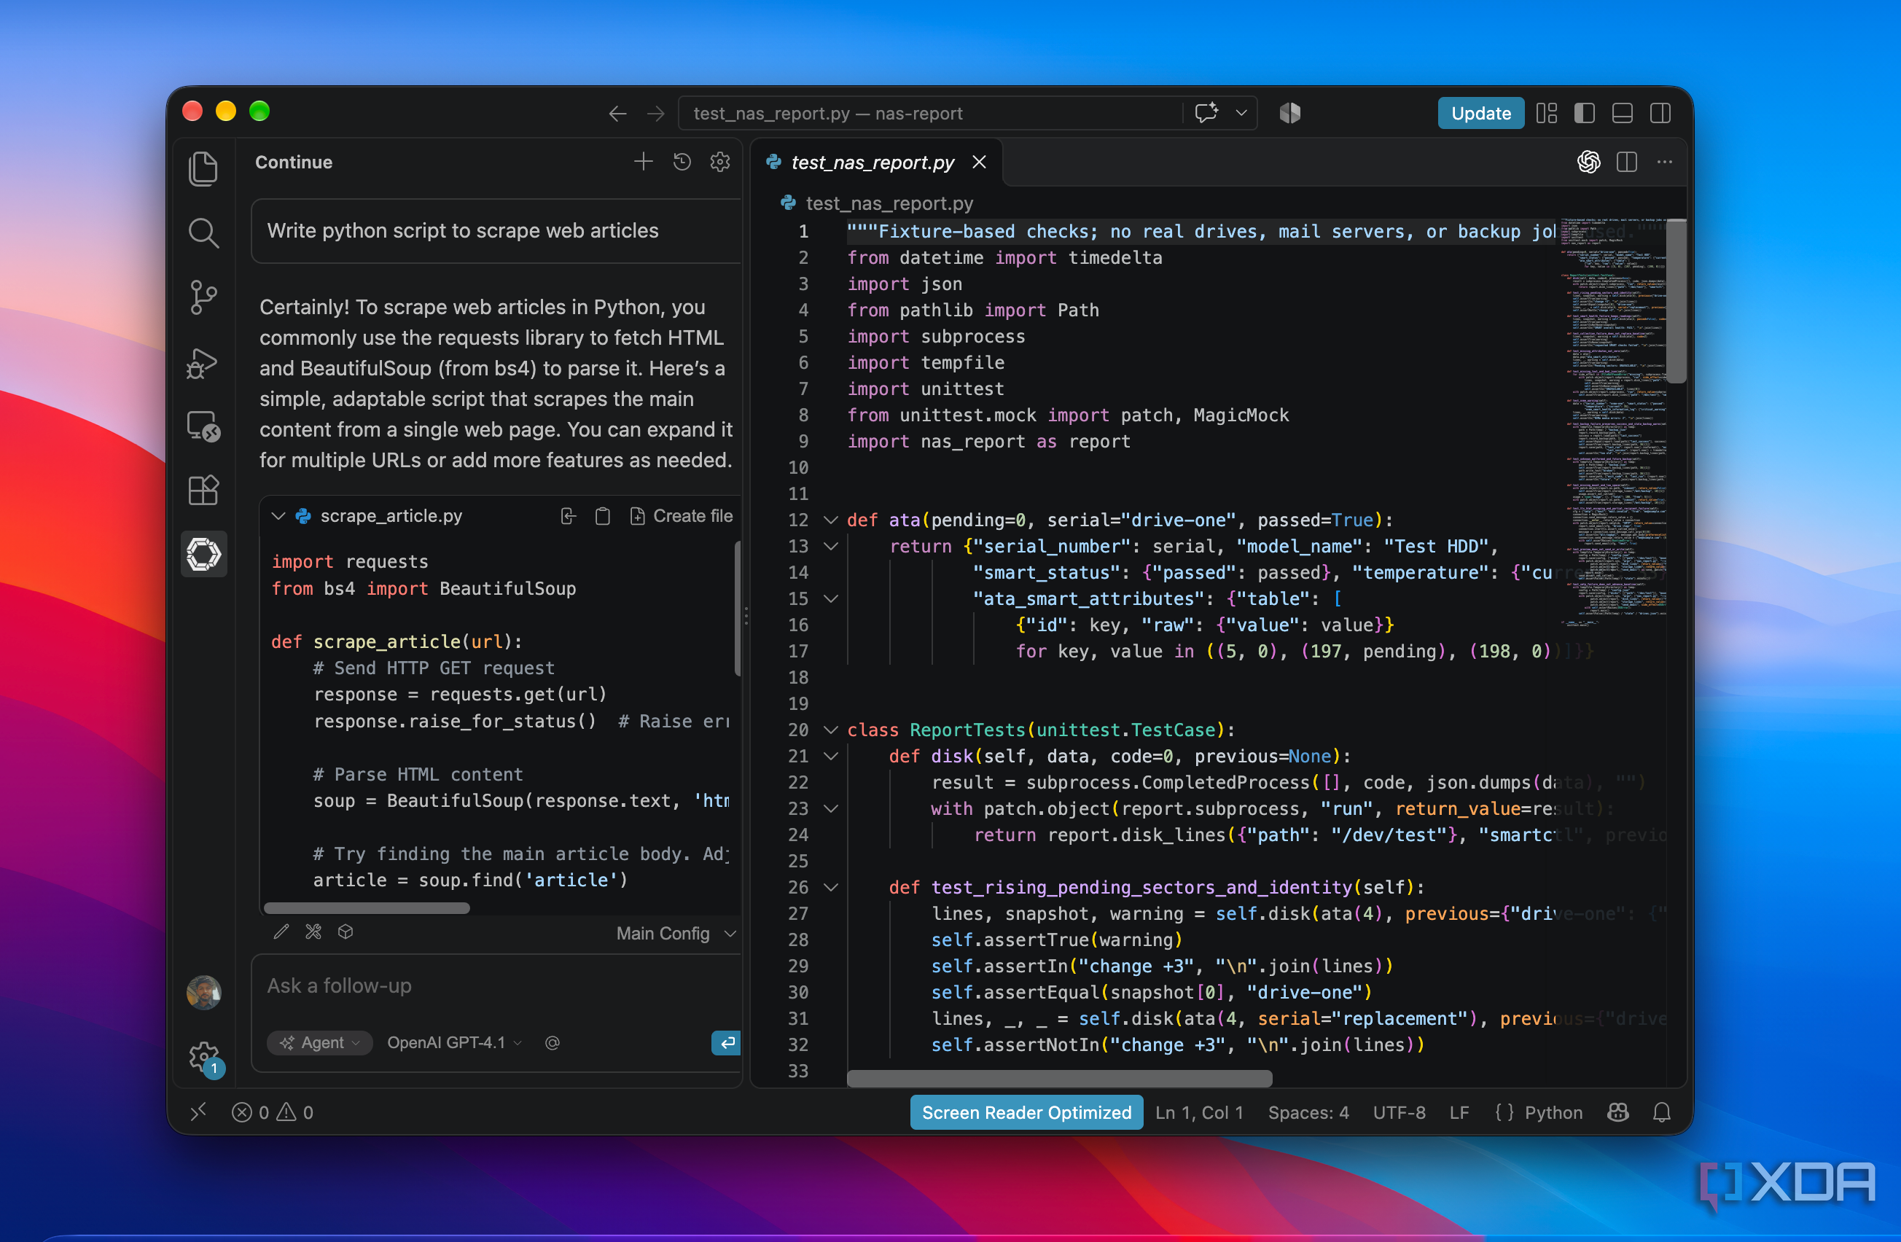Open the Main Config dropdown
This screenshot has height=1242, width=1901.
coord(676,933)
